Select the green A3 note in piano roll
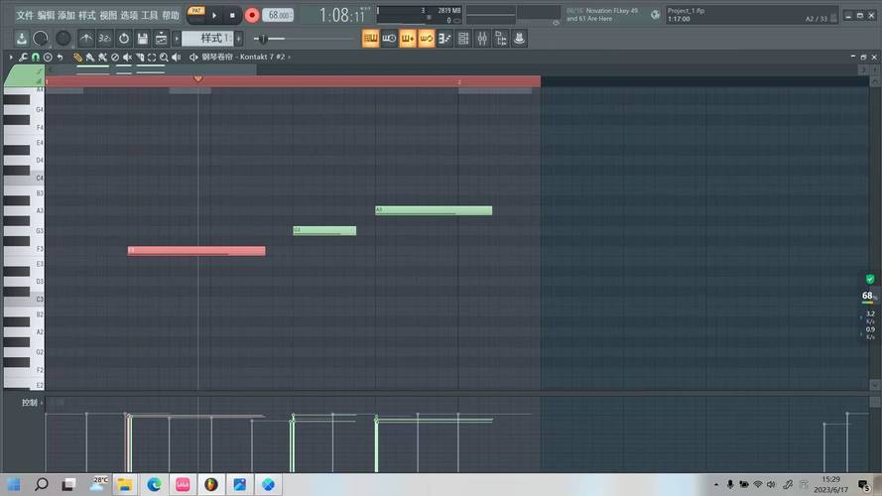Image resolution: width=882 pixels, height=496 pixels. [x=433, y=210]
